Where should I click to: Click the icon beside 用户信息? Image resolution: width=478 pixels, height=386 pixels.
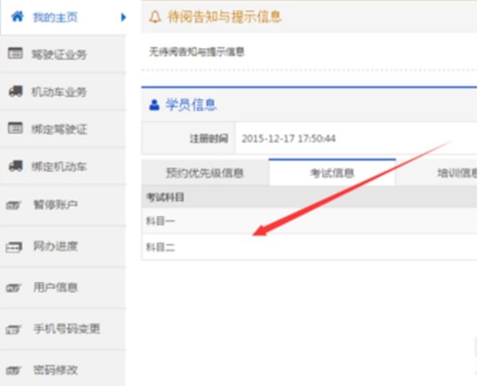(x=14, y=288)
